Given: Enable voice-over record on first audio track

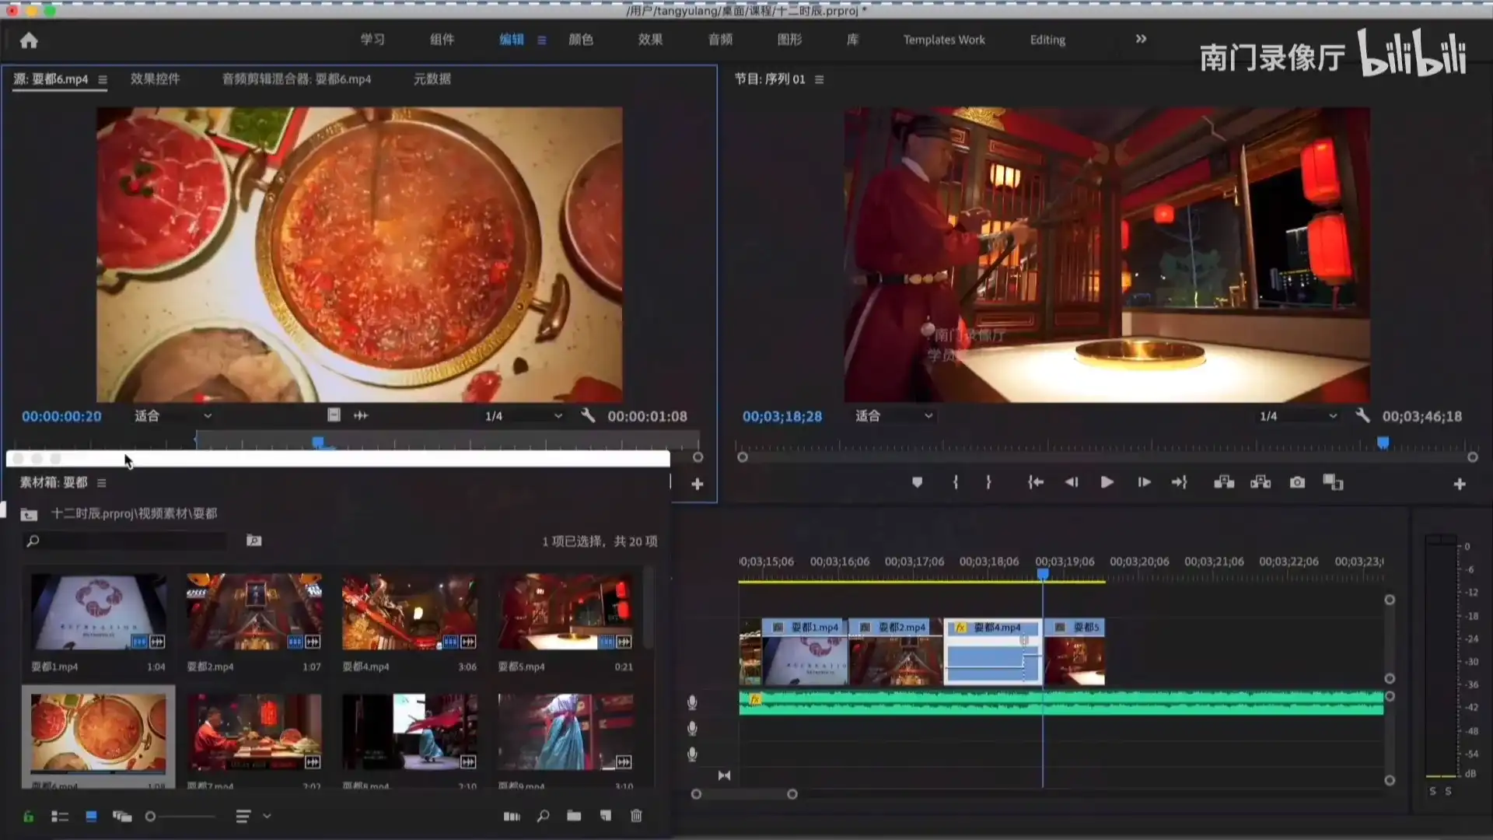Looking at the screenshot, I should [x=692, y=703].
